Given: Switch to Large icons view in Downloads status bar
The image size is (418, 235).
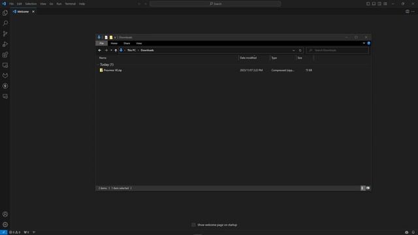Looking at the screenshot, I should (368, 188).
